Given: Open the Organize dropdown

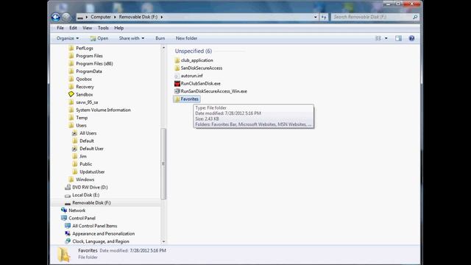Looking at the screenshot, I should coord(68,38).
